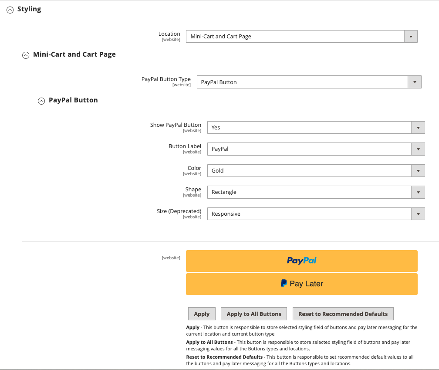The image size is (439, 370).
Task: Click the Mini-Cart and Cart Page heading
Action: 74,54
